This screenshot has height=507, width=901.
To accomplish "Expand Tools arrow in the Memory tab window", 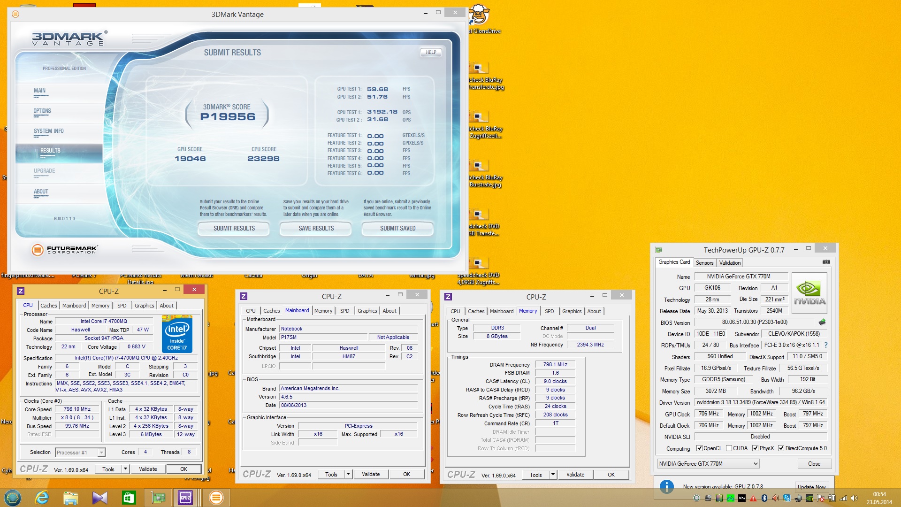I will [x=553, y=475].
